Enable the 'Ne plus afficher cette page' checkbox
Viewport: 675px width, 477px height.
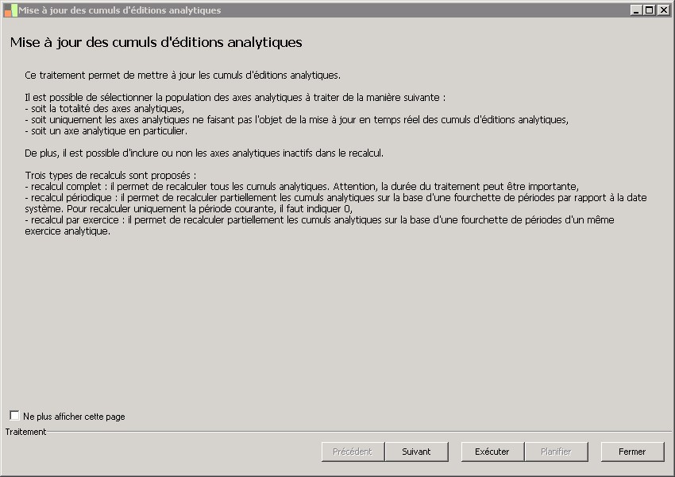pyautogui.click(x=14, y=416)
